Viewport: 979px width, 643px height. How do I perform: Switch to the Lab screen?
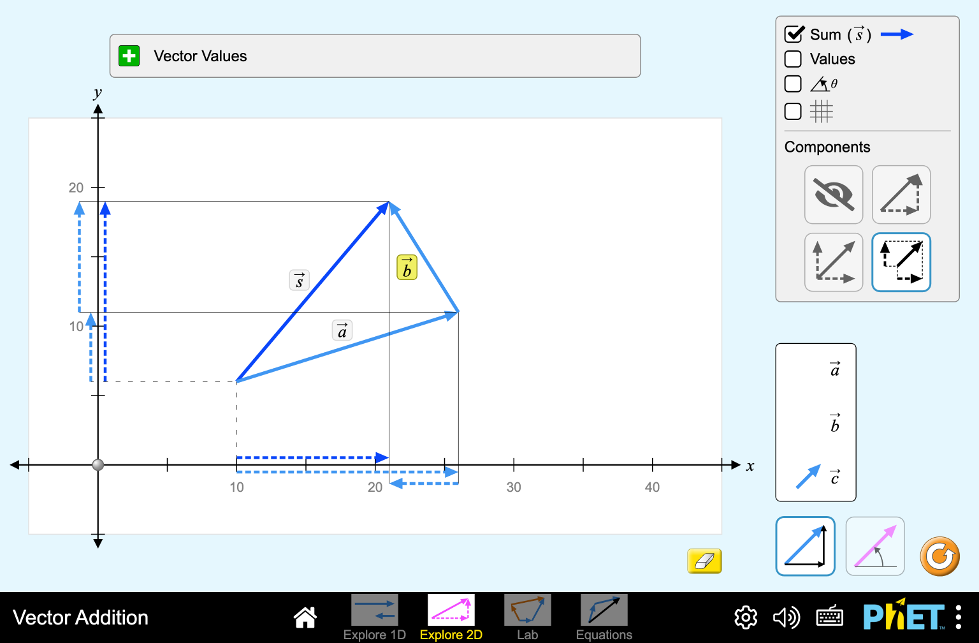pyautogui.click(x=528, y=617)
